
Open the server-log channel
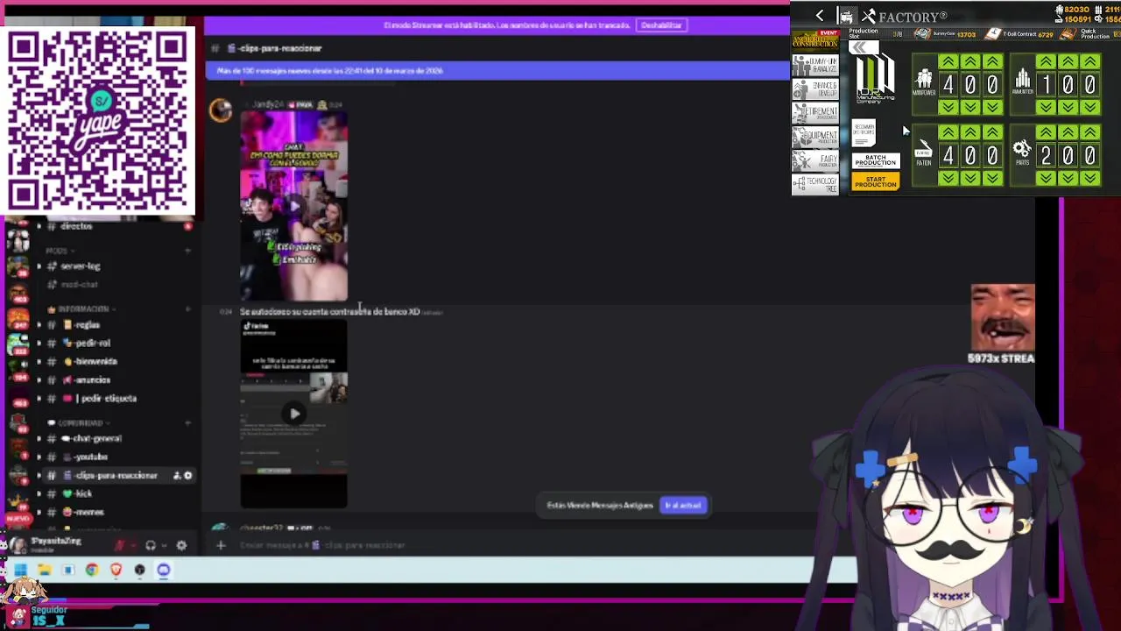pyautogui.click(x=81, y=266)
